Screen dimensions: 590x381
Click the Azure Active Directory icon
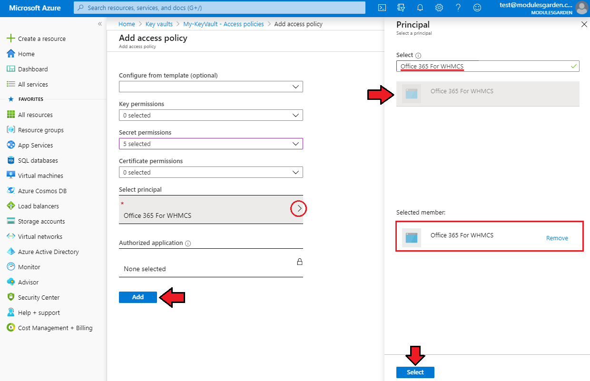pos(11,252)
